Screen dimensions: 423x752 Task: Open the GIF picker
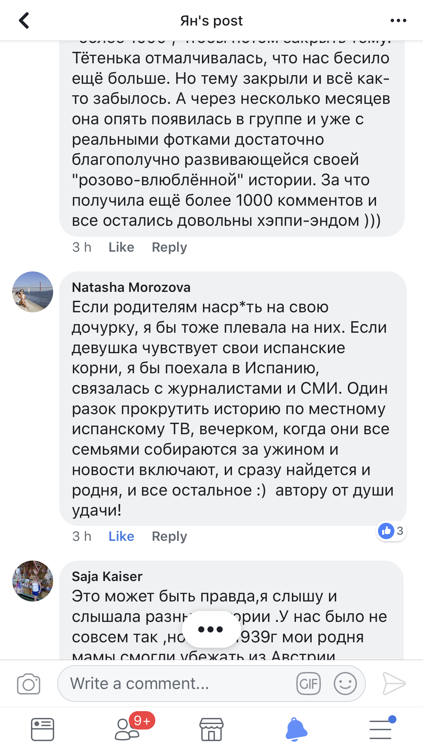pyautogui.click(x=309, y=683)
